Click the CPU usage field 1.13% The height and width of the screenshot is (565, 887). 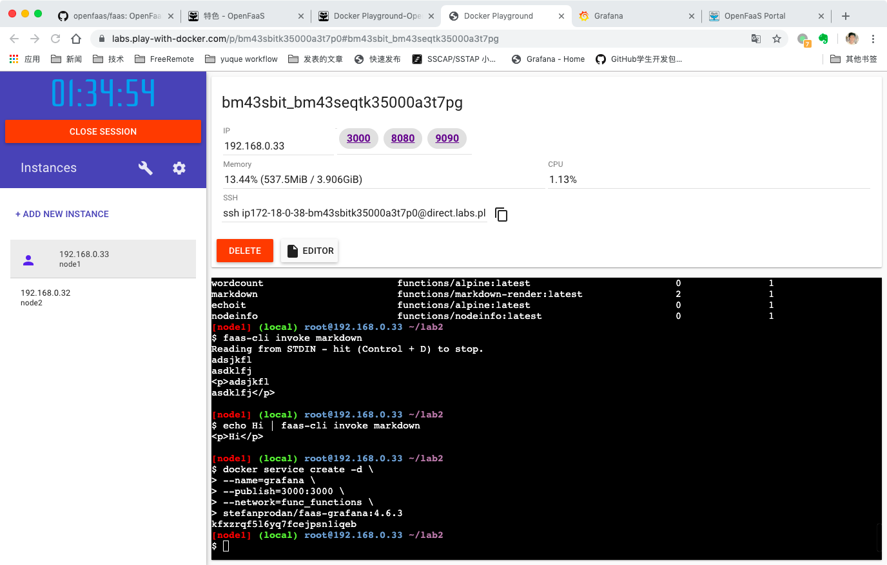tap(709, 180)
